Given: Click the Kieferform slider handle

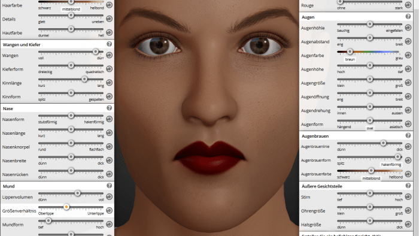Looking at the screenshot, I should click(71, 65).
